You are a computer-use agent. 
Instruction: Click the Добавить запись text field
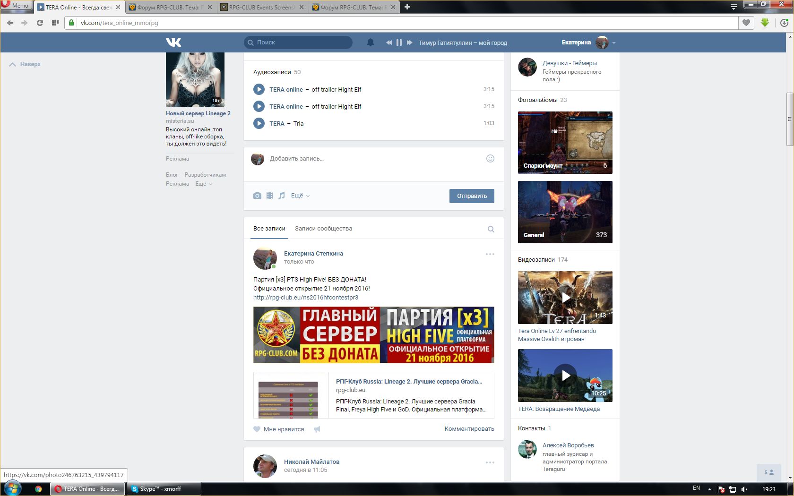[x=373, y=159]
